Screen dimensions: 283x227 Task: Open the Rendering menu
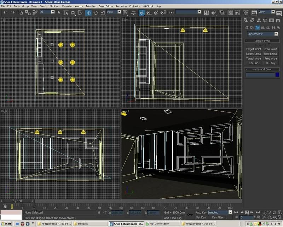121,6
